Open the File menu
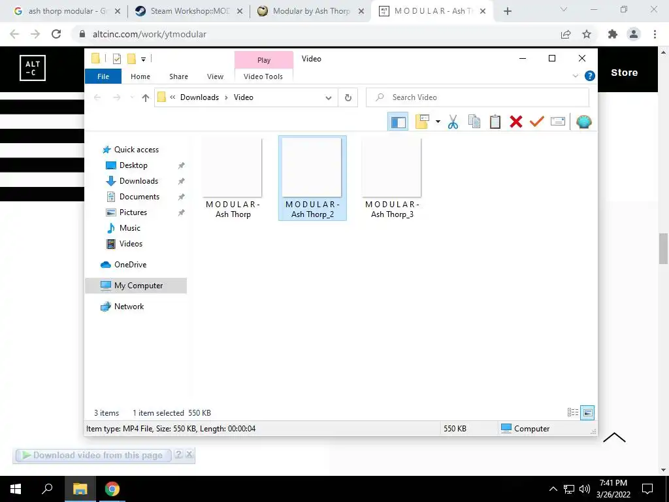This screenshot has width=669, height=502. click(103, 76)
